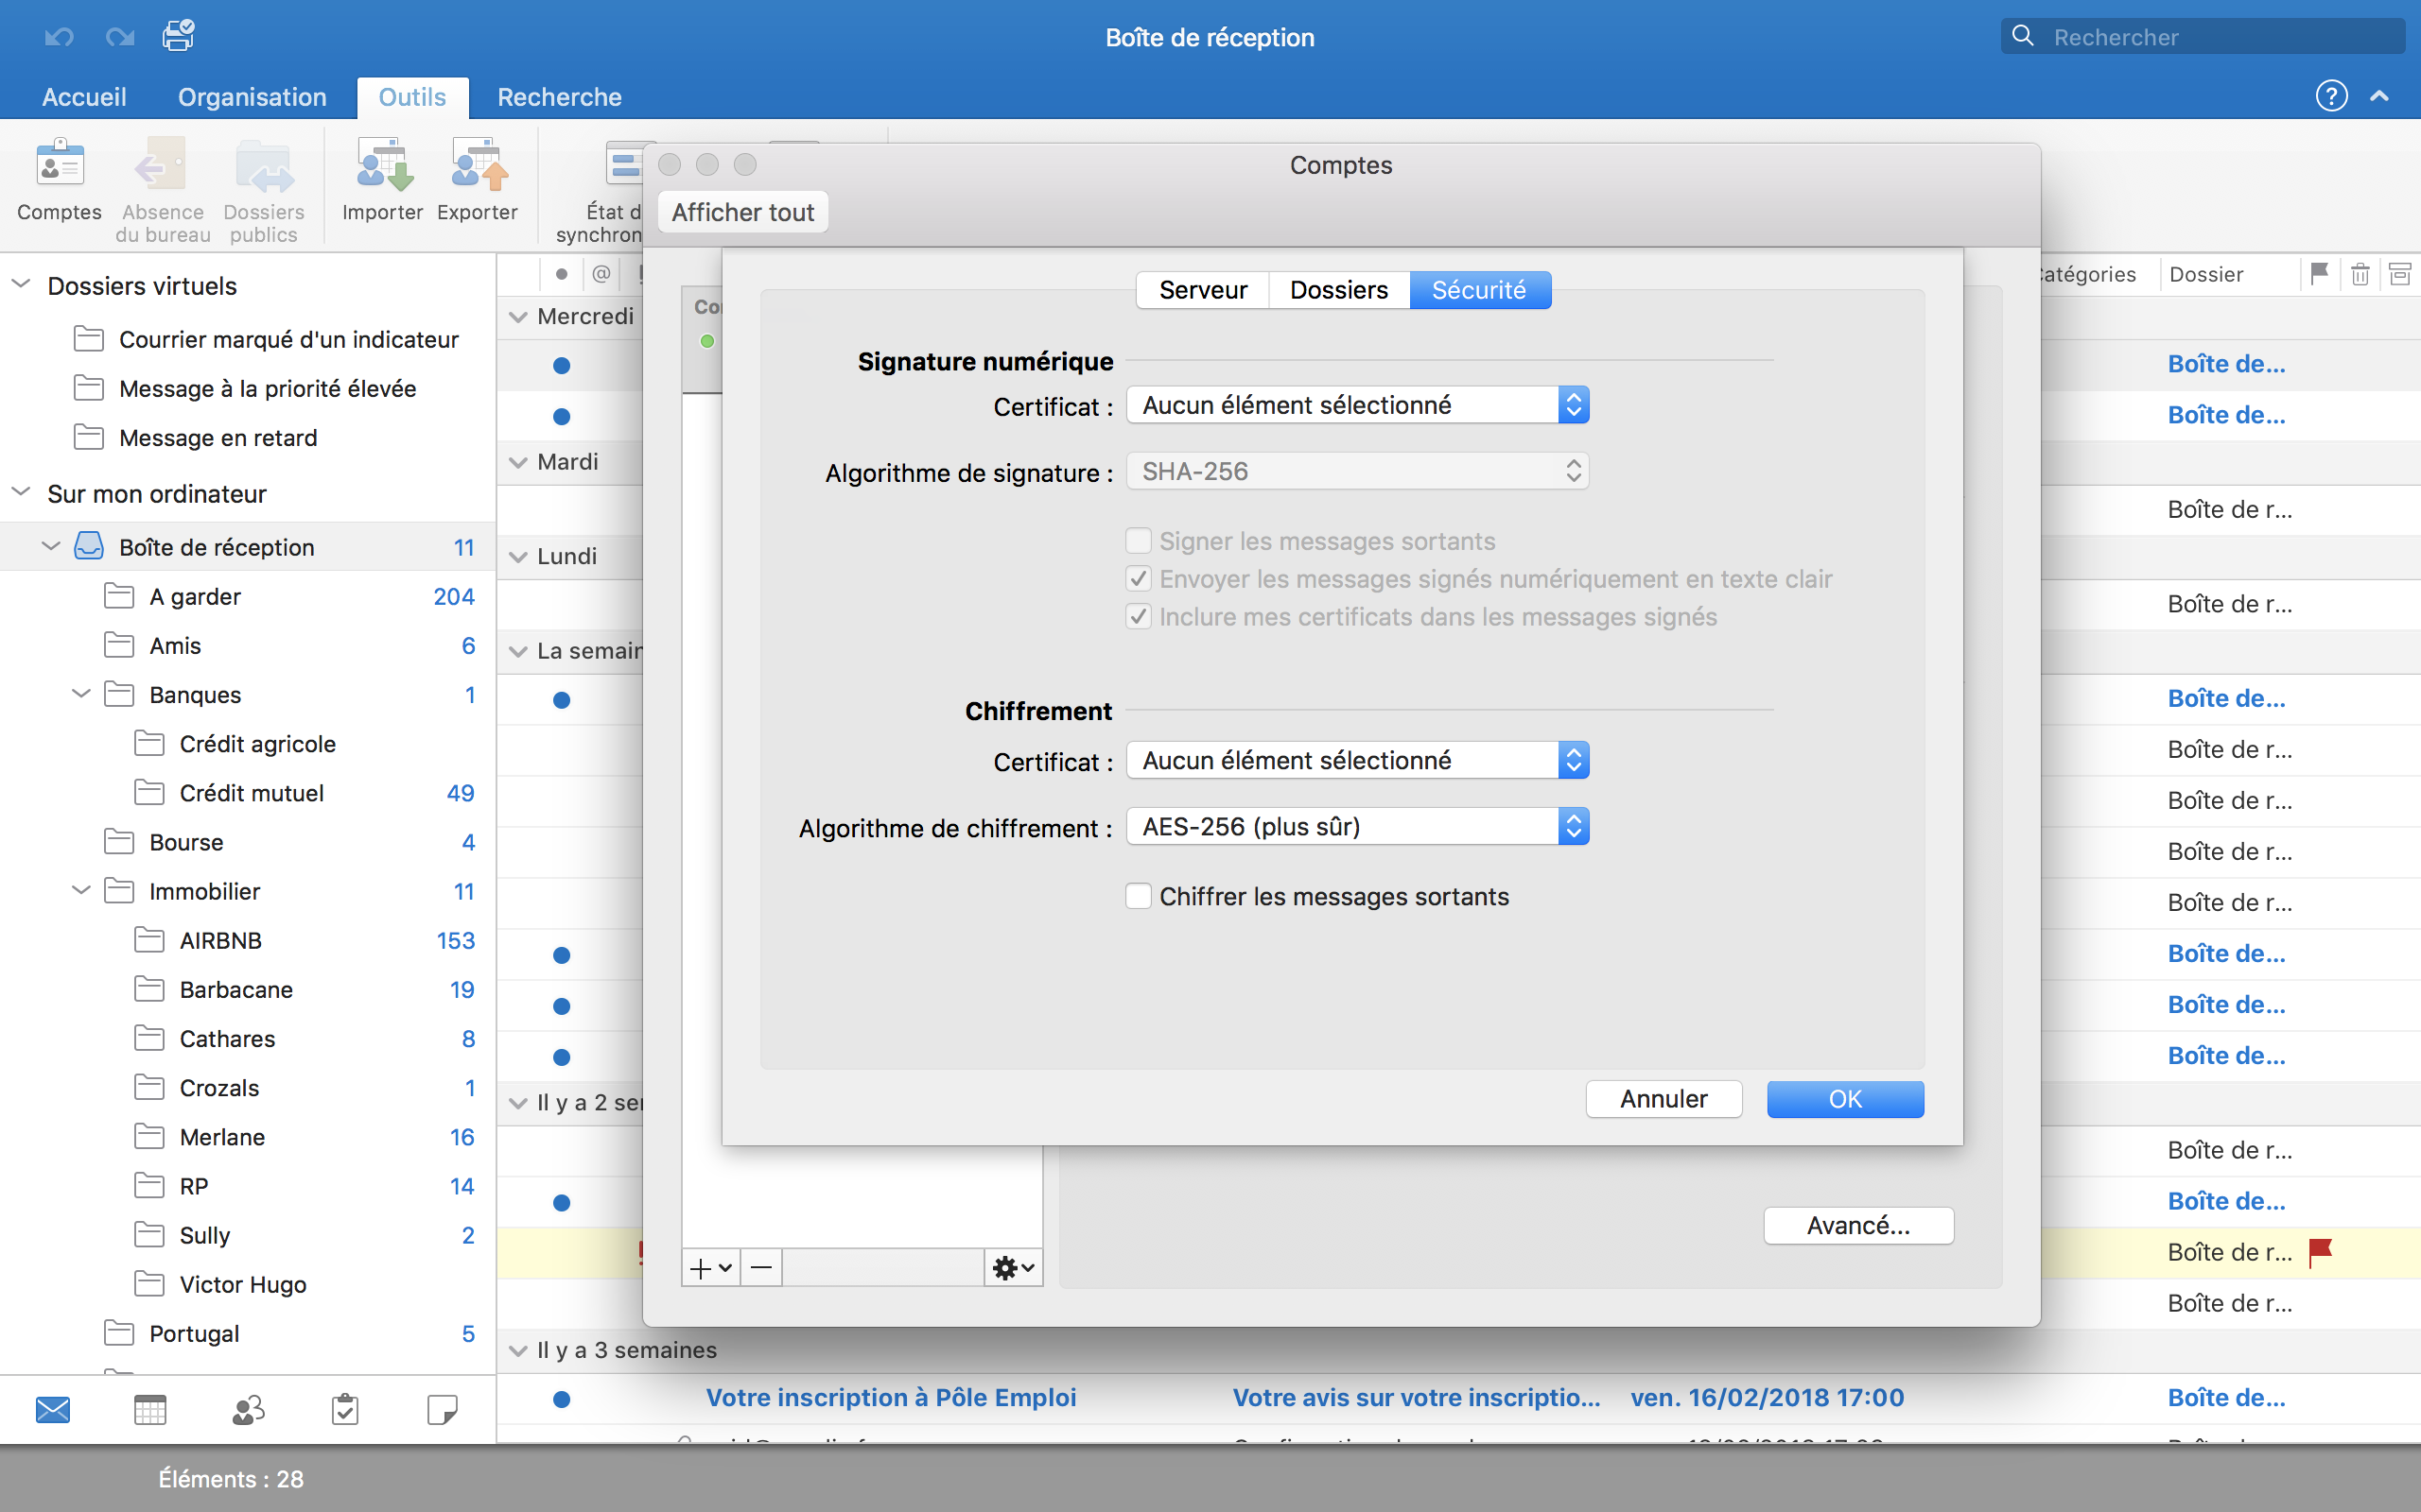Open the Tasks view icon
Viewport: 2421px width, 1512px height.
pyautogui.click(x=345, y=1410)
